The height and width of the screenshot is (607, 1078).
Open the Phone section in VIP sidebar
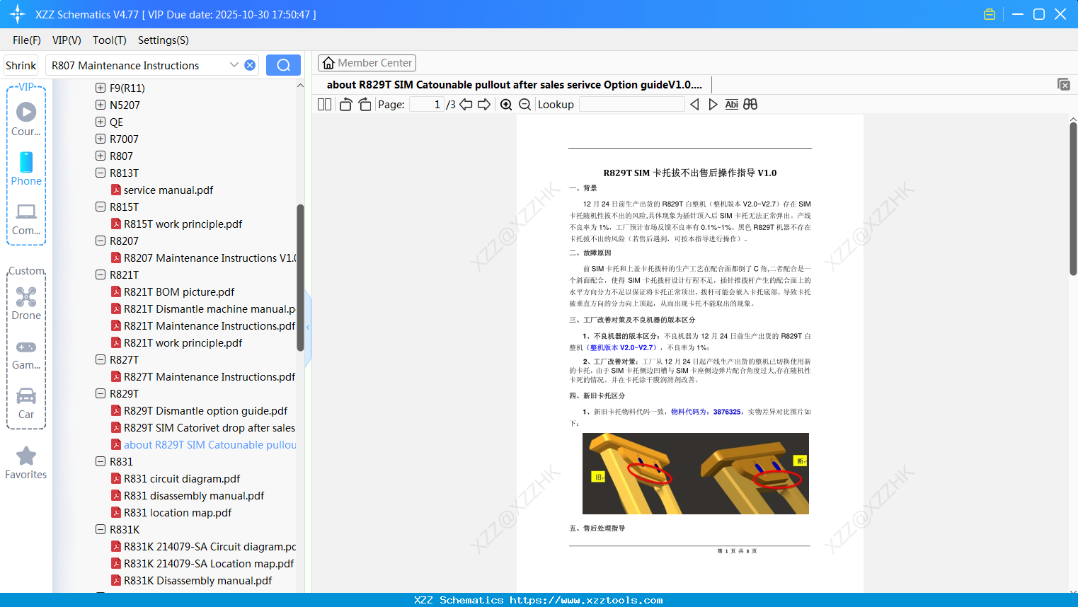tap(26, 163)
